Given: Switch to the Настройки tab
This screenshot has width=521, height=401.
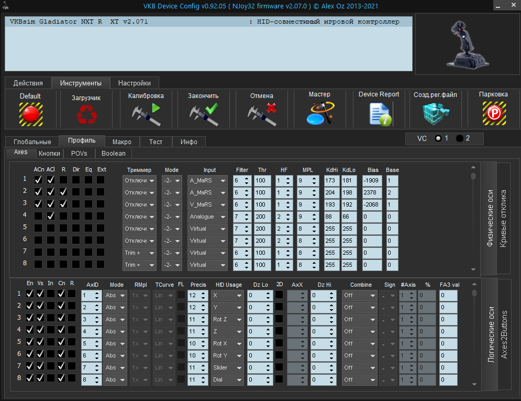Looking at the screenshot, I should [134, 83].
